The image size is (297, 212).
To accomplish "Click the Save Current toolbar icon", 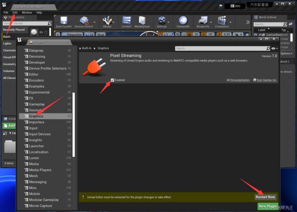I will (64, 22).
